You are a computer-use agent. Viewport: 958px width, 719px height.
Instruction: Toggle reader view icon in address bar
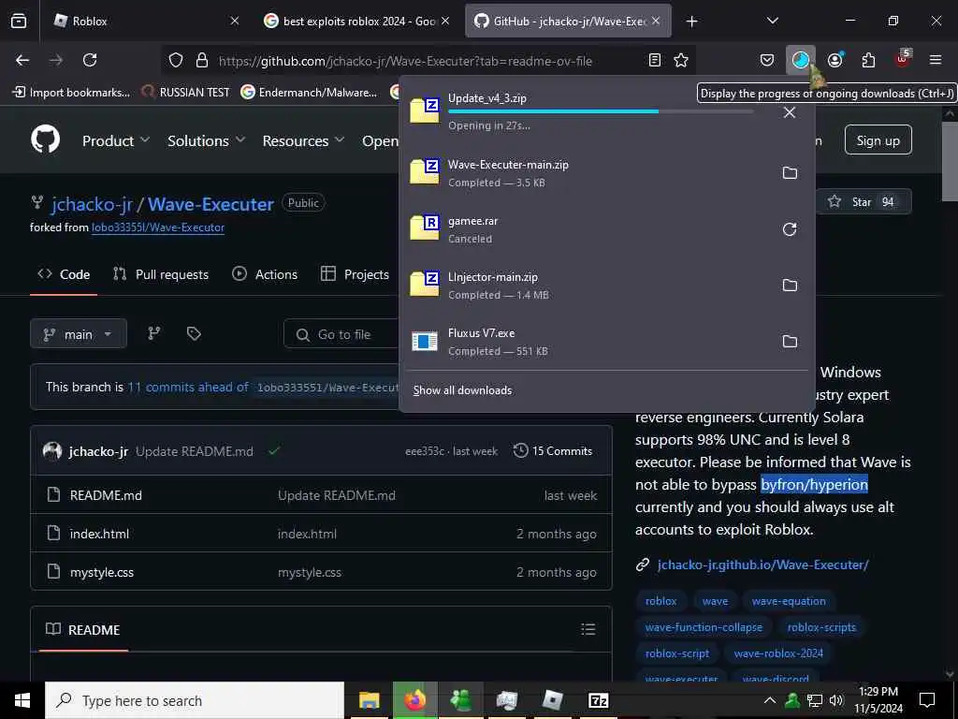tap(654, 60)
